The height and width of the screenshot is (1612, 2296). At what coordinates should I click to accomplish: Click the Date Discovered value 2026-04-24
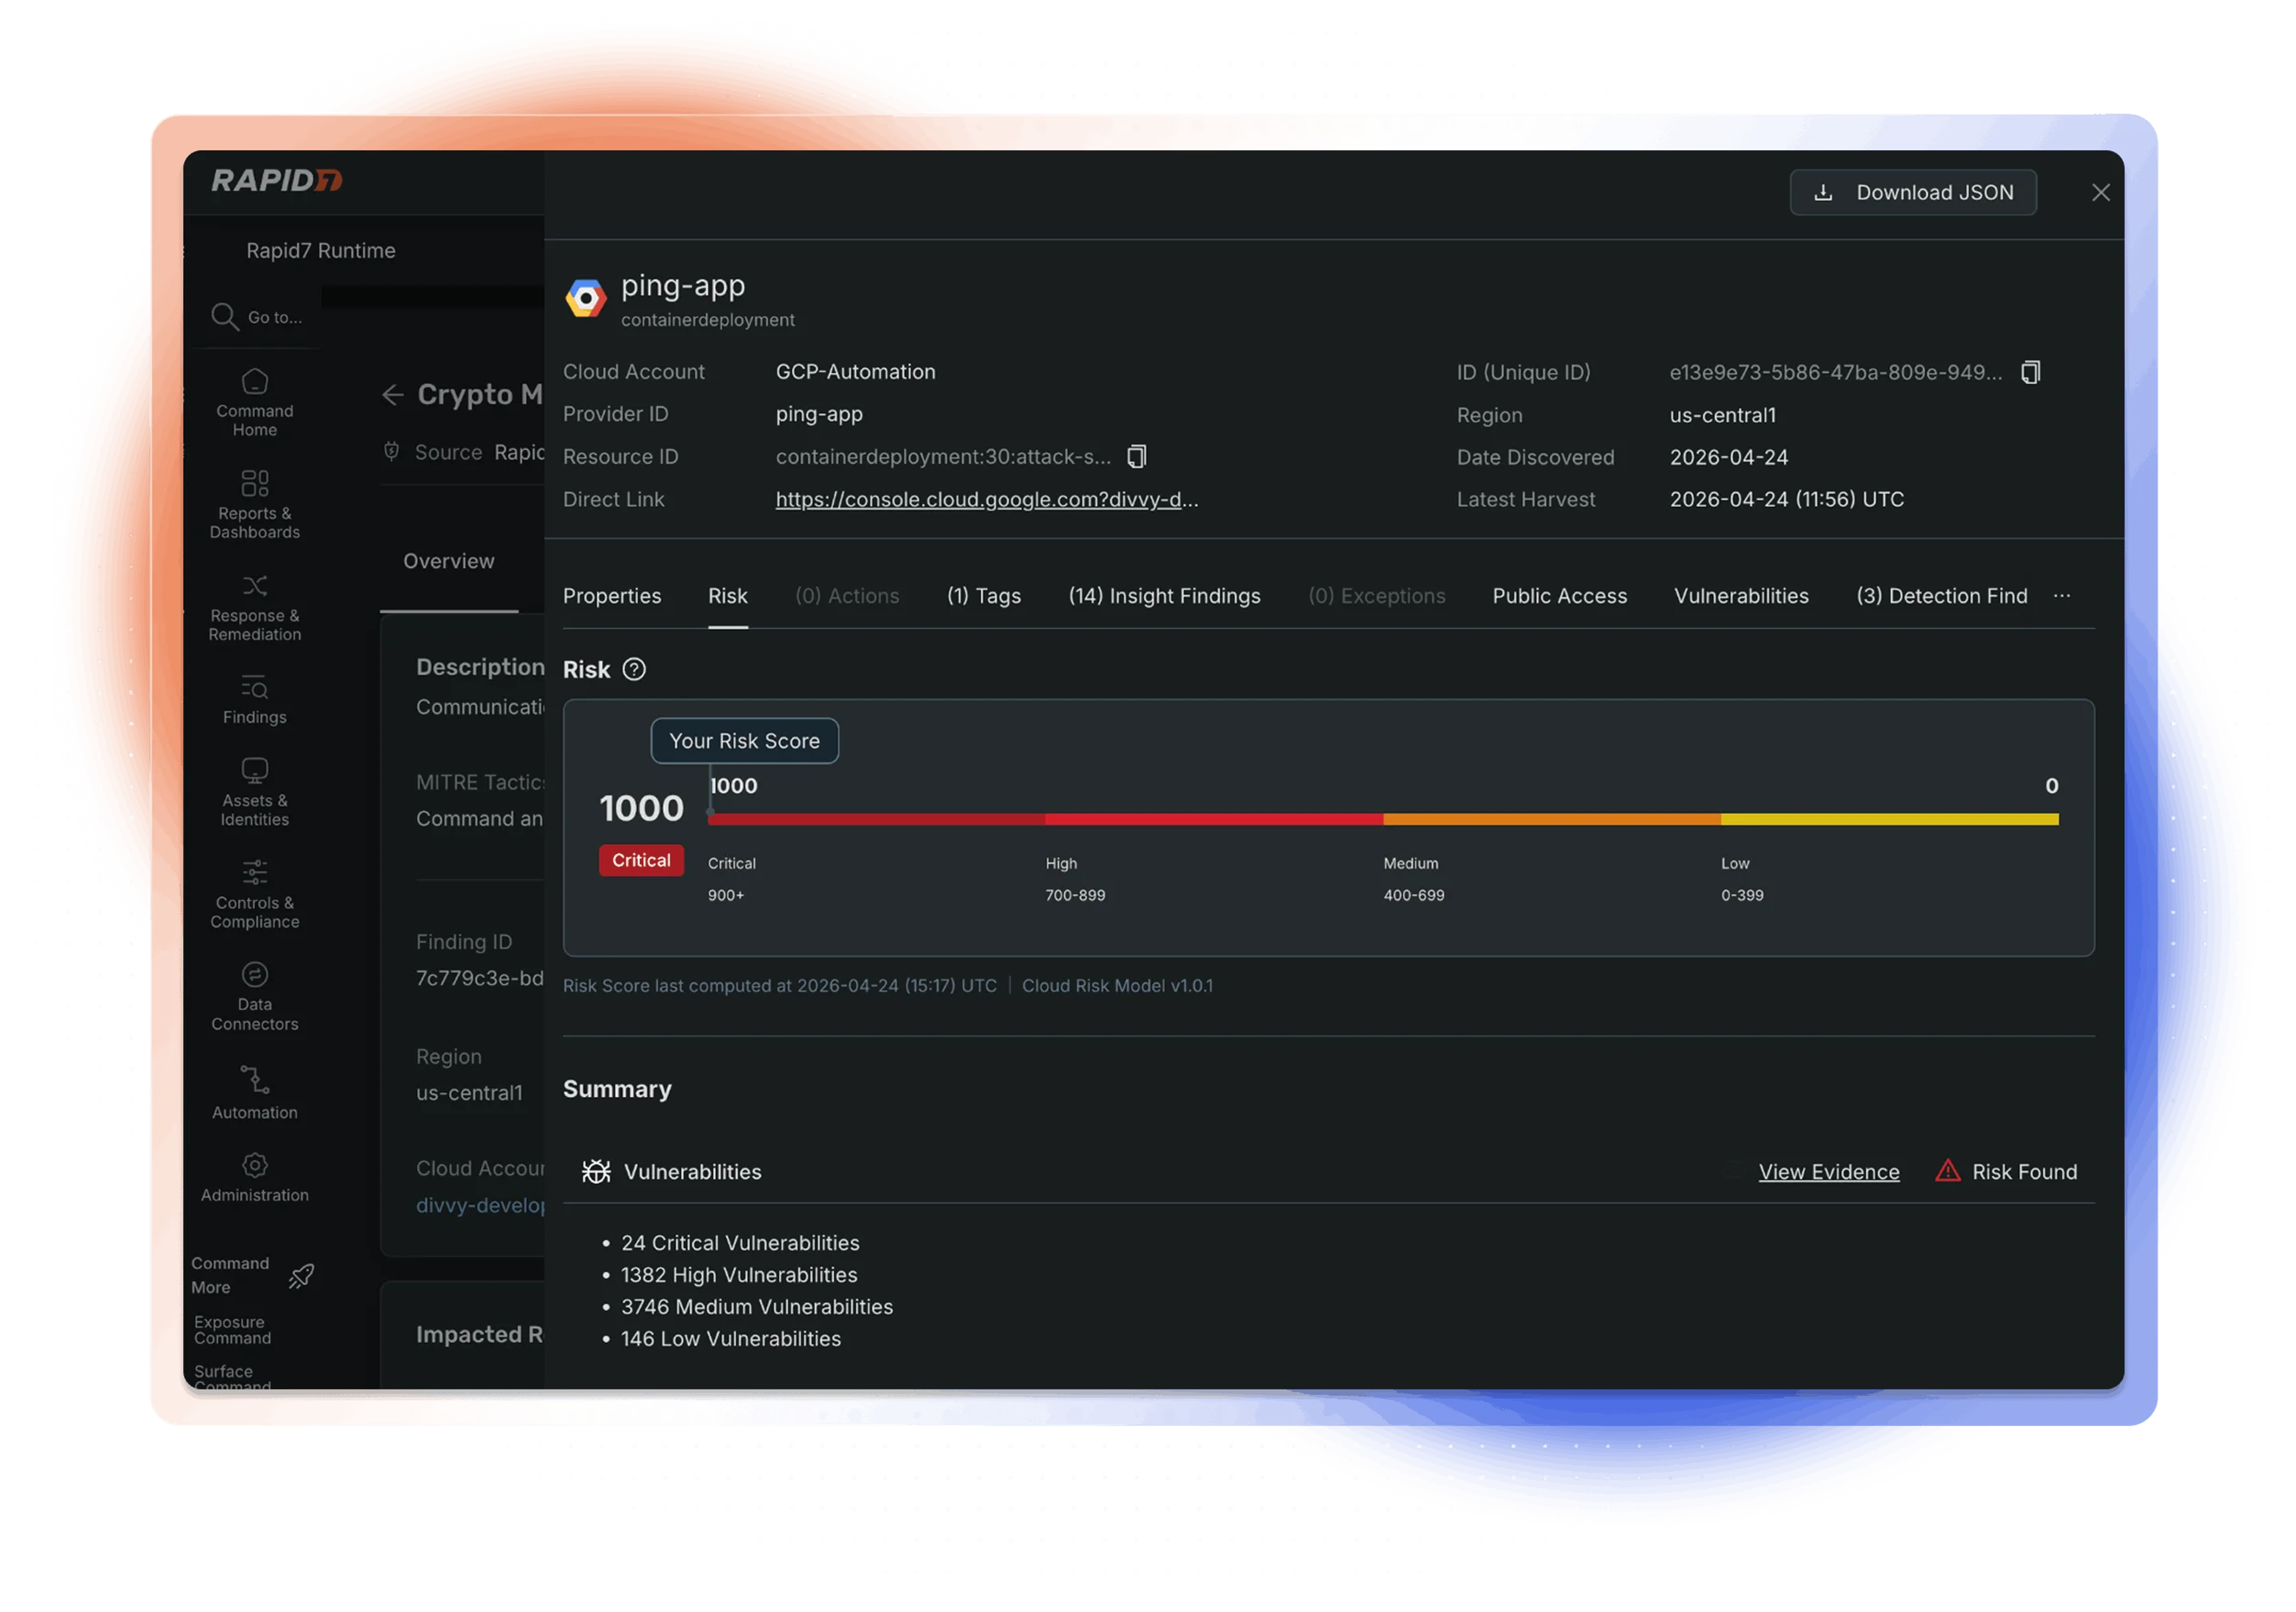[1728, 457]
